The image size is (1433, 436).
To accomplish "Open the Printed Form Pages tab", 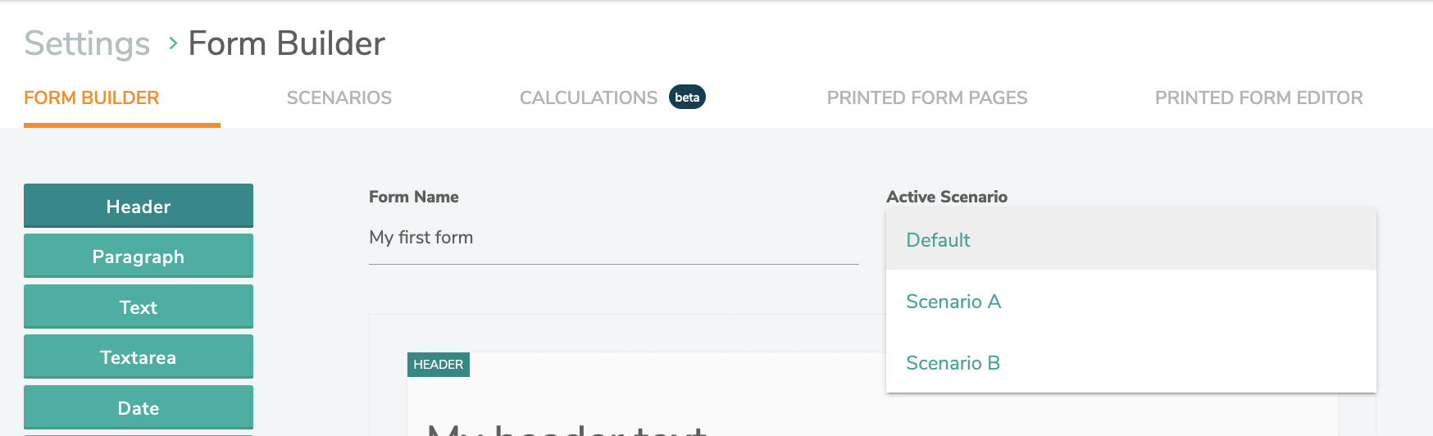I will 926,98.
